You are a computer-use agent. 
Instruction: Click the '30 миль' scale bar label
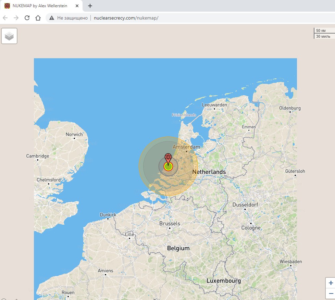pyautogui.click(x=323, y=36)
